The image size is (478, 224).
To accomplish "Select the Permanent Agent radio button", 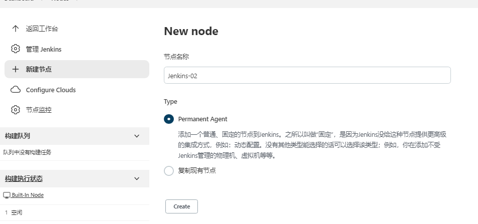I will point(169,119).
